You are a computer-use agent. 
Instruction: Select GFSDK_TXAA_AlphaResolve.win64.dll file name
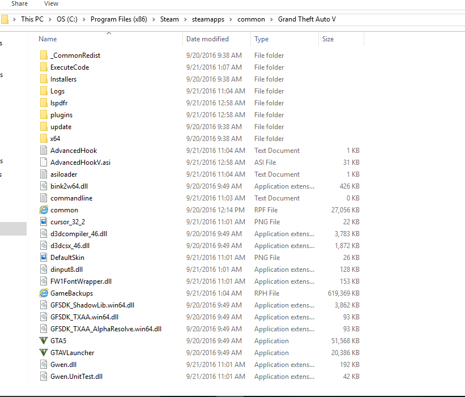(106, 329)
